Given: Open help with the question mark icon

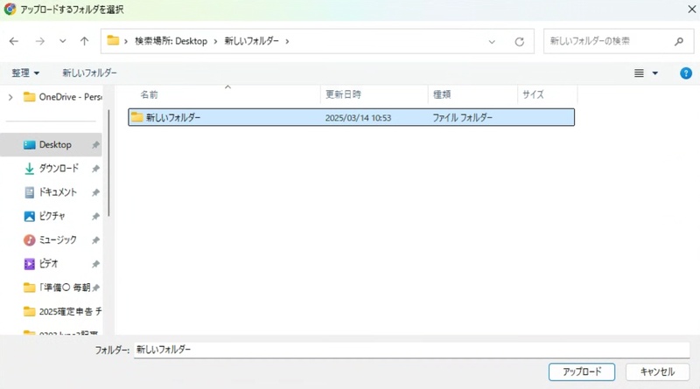Looking at the screenshot, I should (686, 73).
